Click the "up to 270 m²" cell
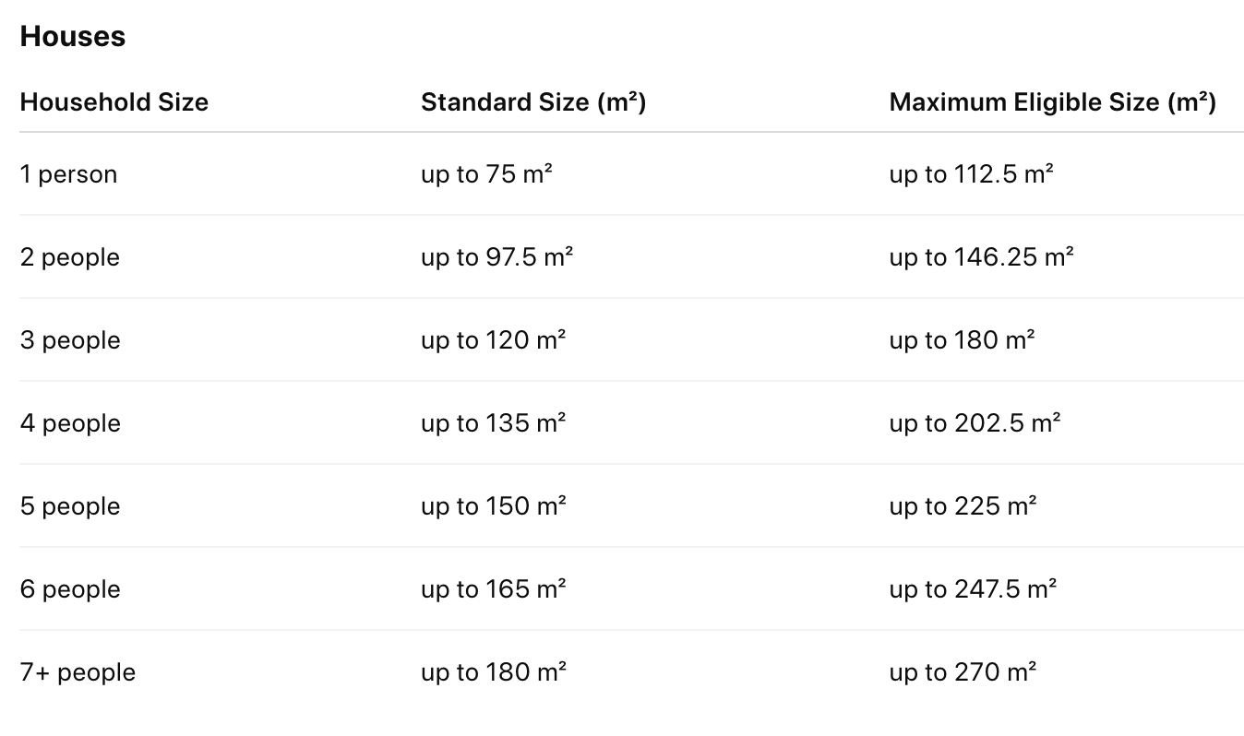The image size is (1244, 736). (x=963, y=672)
